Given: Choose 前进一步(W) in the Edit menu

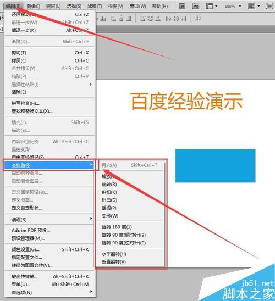Looking at the screenshot, I should coord(50,23).
